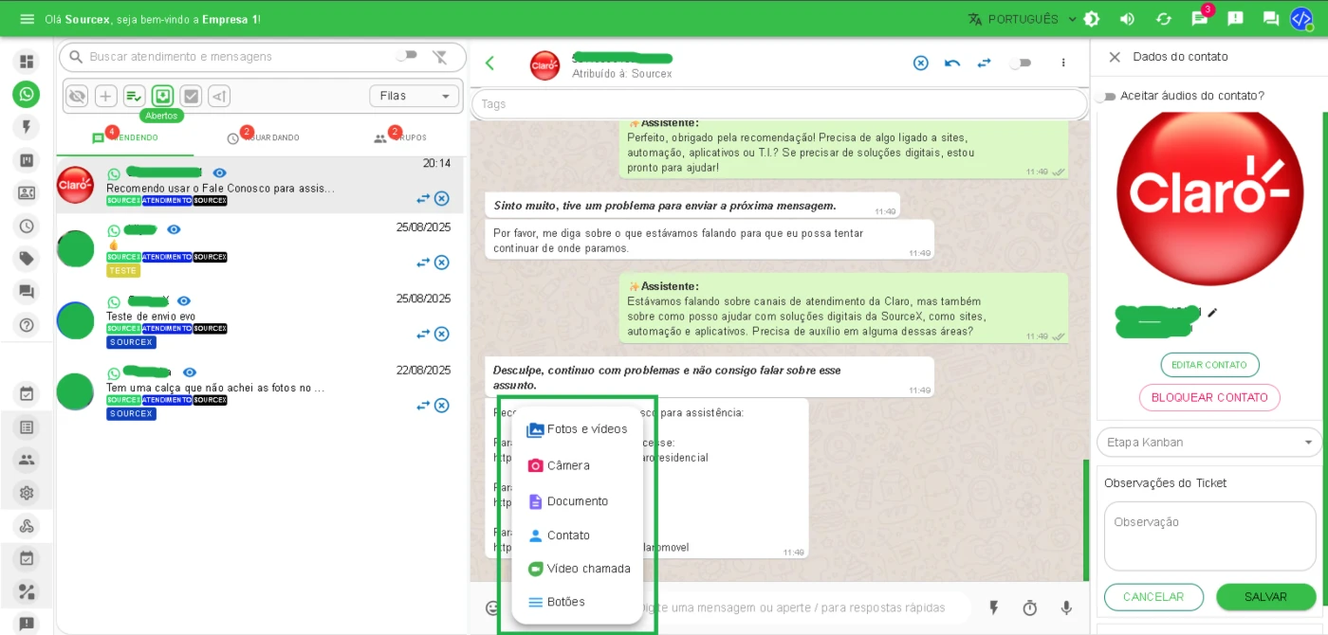The height and width of the screenshot is (635, 1328).
Task: Click the plus new ticket toolbar icon
Action: pos(106,96)
